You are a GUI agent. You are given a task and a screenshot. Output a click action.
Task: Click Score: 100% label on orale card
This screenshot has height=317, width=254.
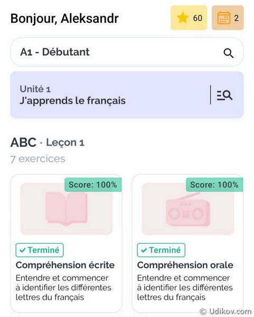coord(214,184)
